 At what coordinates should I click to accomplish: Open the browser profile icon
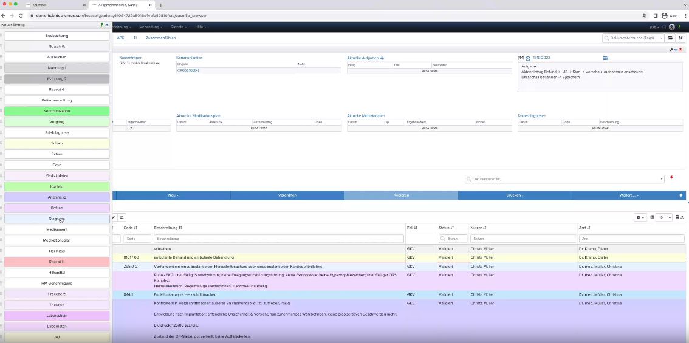tap(665, 15)
